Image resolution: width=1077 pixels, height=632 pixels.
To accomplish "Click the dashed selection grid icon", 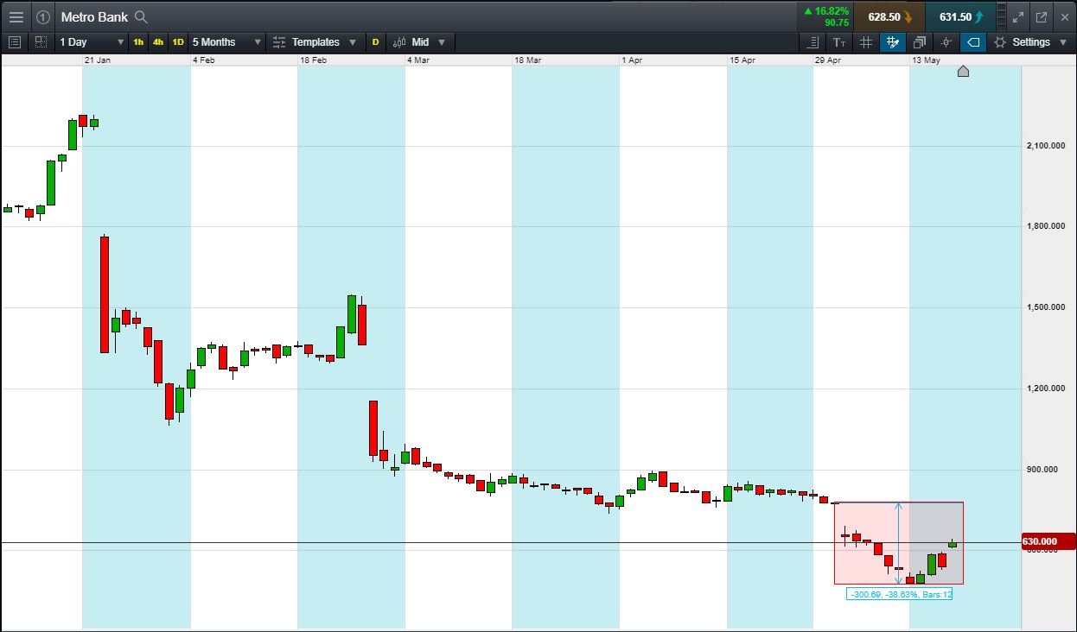I will [x=41, y=41].
